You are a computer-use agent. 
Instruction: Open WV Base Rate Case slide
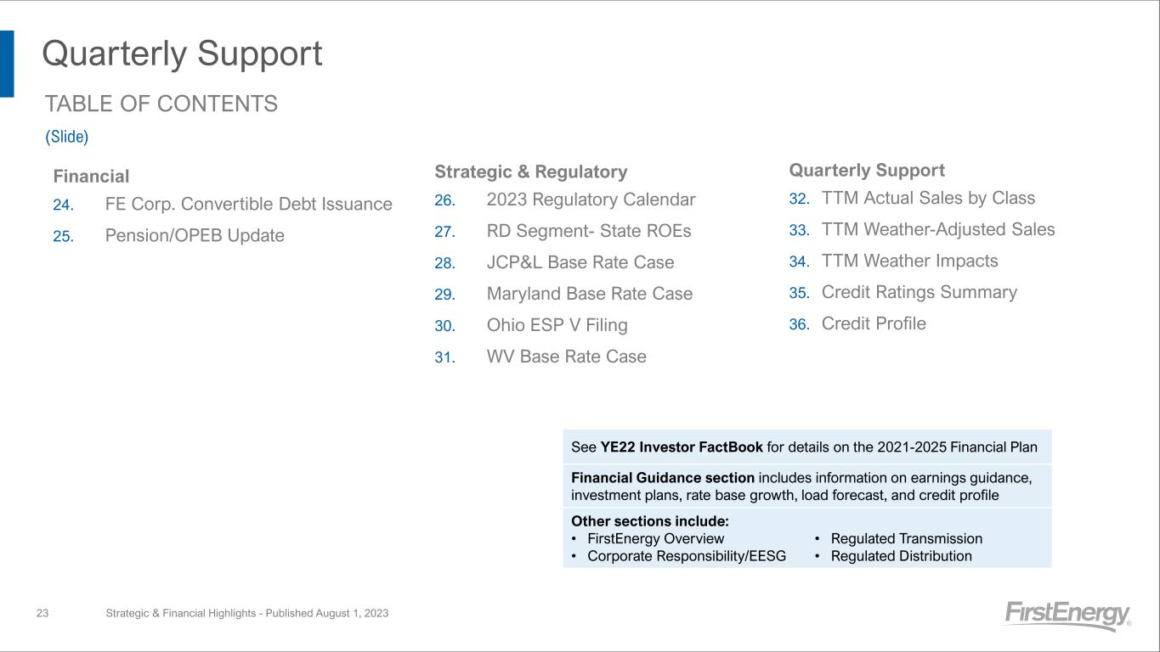[x=566, y=357]
